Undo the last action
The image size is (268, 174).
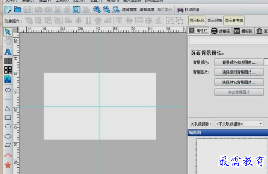38,10
